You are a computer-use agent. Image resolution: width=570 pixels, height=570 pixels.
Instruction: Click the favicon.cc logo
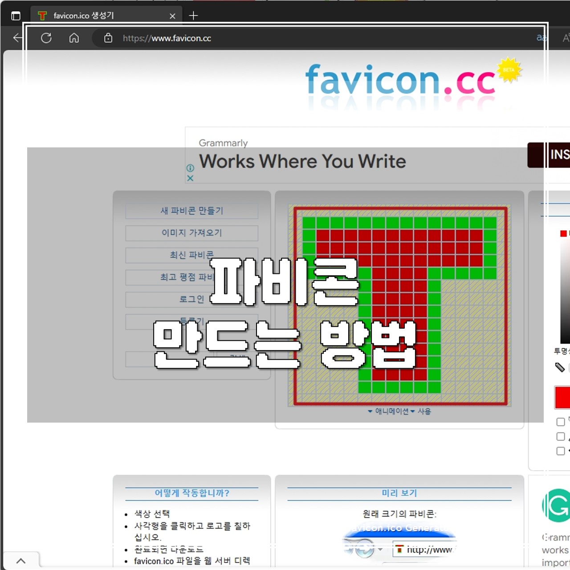(x=400, y=79)
